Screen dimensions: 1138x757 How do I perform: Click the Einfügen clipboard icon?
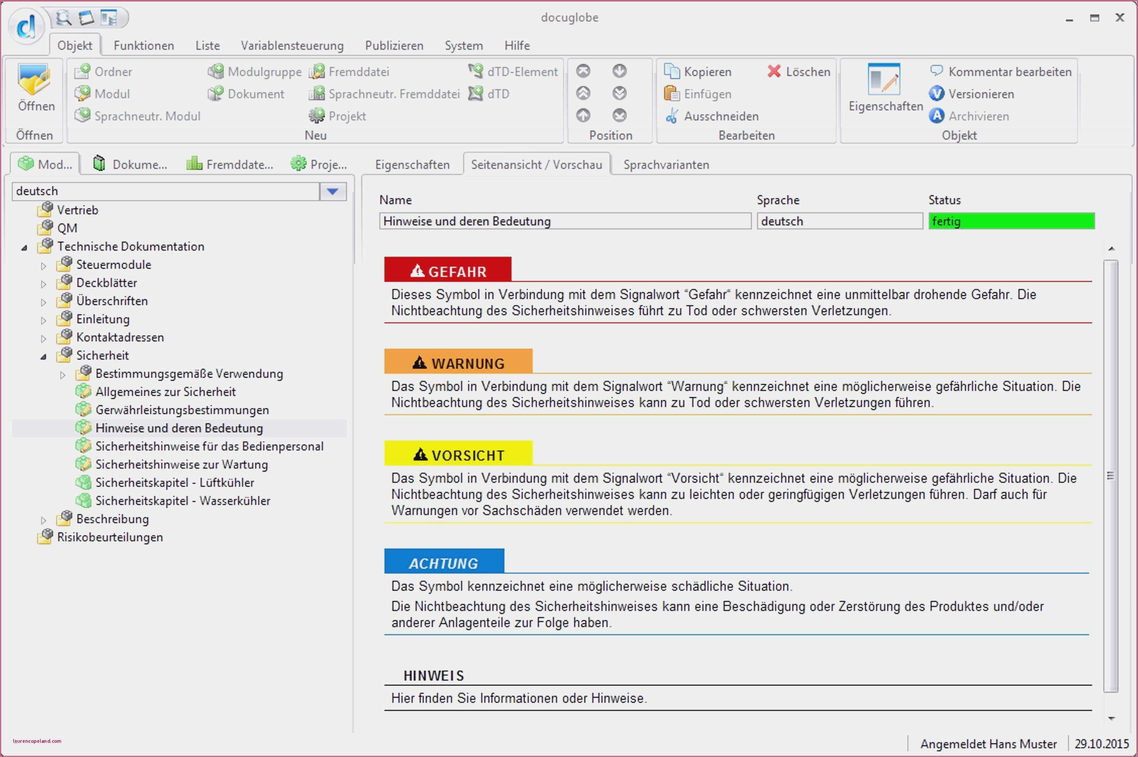point(671,94)
